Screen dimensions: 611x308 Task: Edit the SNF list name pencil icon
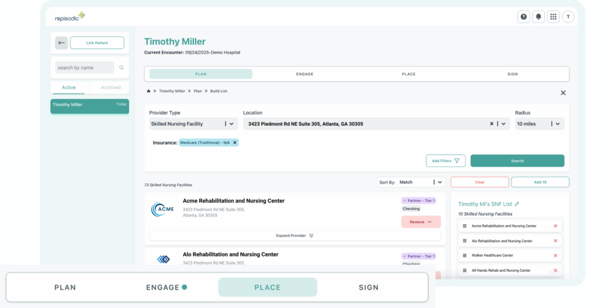(x=517, y=204)
